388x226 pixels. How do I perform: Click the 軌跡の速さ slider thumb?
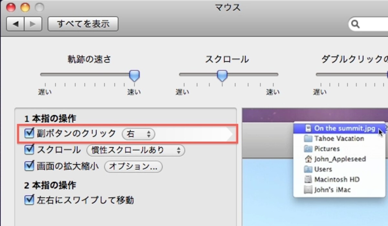134,76
